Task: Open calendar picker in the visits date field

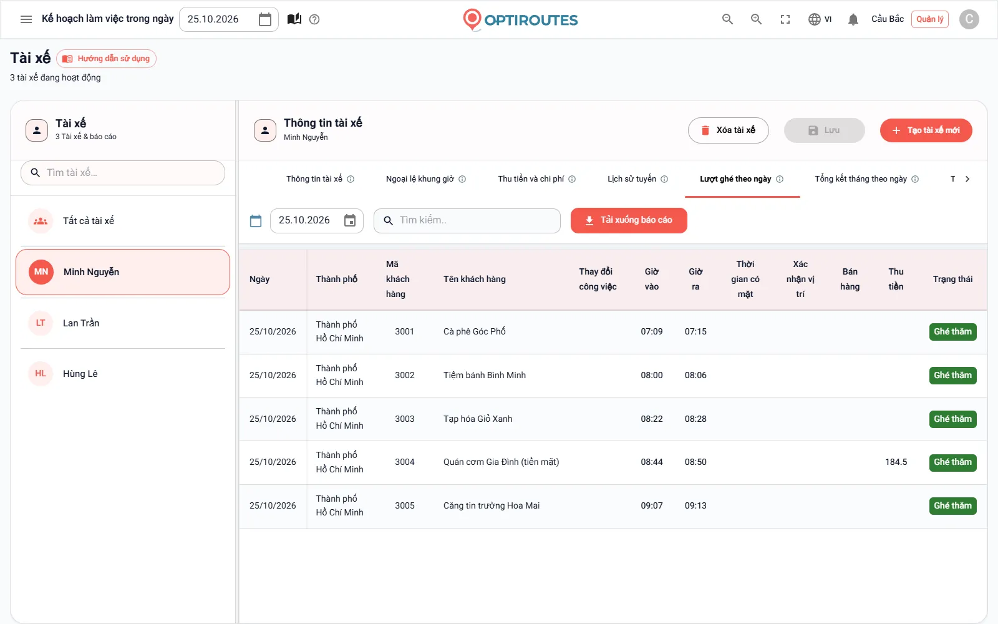Action: [x=350, y=220]
